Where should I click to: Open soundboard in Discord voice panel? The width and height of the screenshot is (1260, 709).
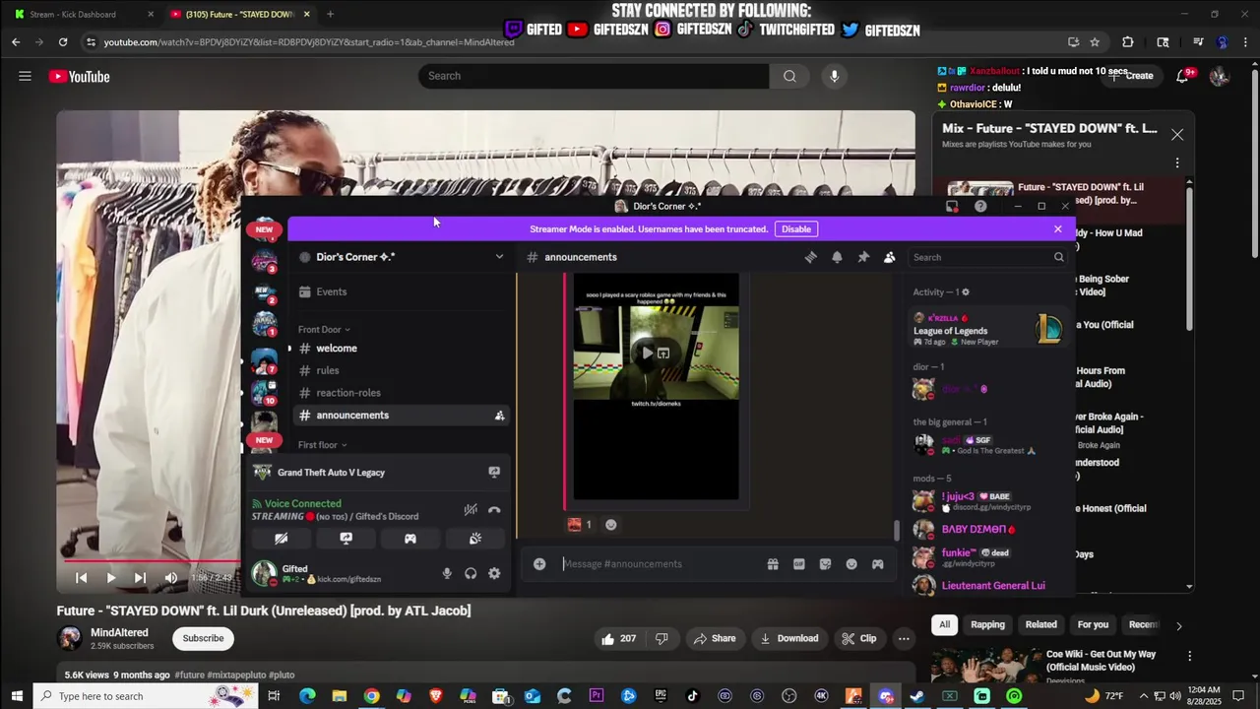tap(474, 539)
